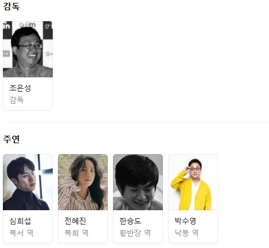Screen dimensions: 269x248
Task: Open the 조은성 director card
Action: [28, 65]
